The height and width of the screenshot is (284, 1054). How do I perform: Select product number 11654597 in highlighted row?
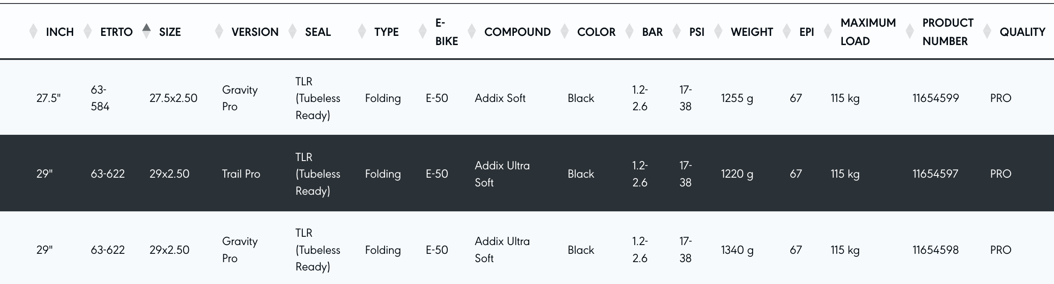click(x=935, y=174)
